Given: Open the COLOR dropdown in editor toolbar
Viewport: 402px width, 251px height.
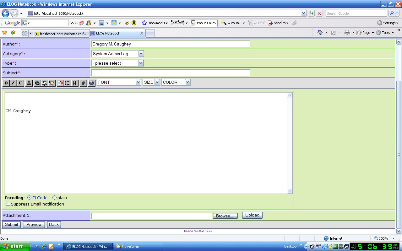Looking at the screenshot, I should coord(176,82).
